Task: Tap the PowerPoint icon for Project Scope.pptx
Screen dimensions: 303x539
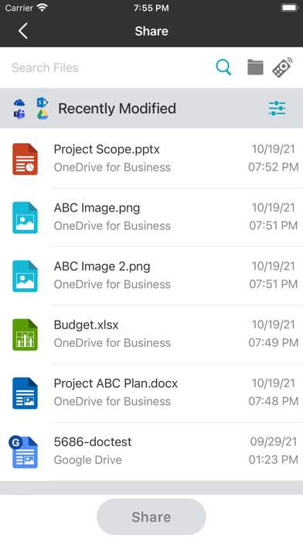Action: 25,159
